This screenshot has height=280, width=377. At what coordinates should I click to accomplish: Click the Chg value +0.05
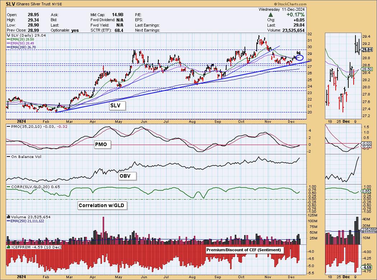pyautogui.click(x=299, y=20)
